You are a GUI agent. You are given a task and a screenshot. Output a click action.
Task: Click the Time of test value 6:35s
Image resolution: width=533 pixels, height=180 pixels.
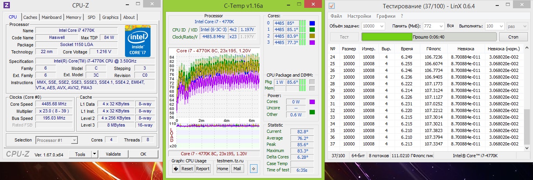click(302, 170)
